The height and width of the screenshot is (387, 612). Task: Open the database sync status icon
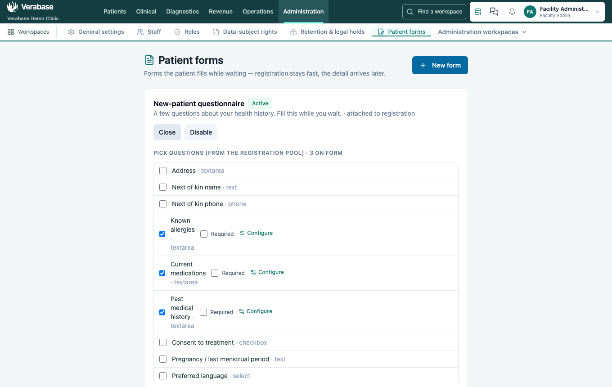[x=478, y=12]
